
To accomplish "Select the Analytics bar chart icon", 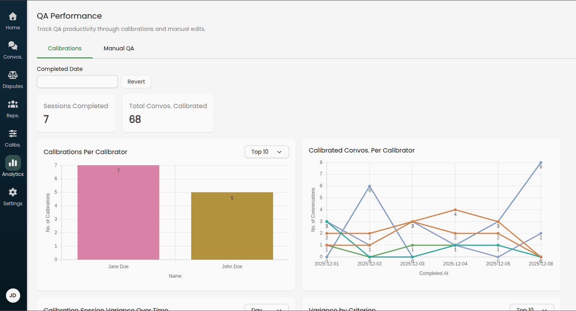I will (x=13, y=163).
